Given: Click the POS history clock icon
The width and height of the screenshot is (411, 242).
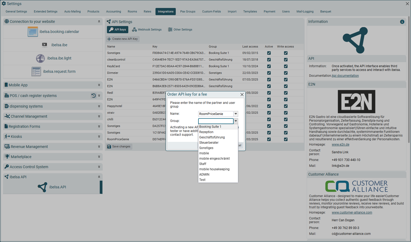Looking at the screenshot, I should (x=94, y=96).
